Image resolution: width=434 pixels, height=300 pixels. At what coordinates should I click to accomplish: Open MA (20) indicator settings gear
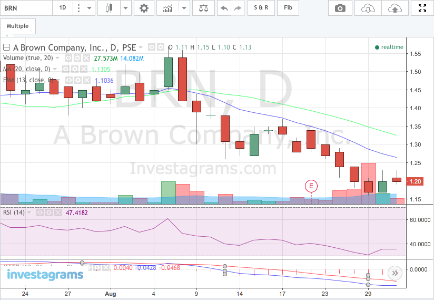click(x=75, y=69)
